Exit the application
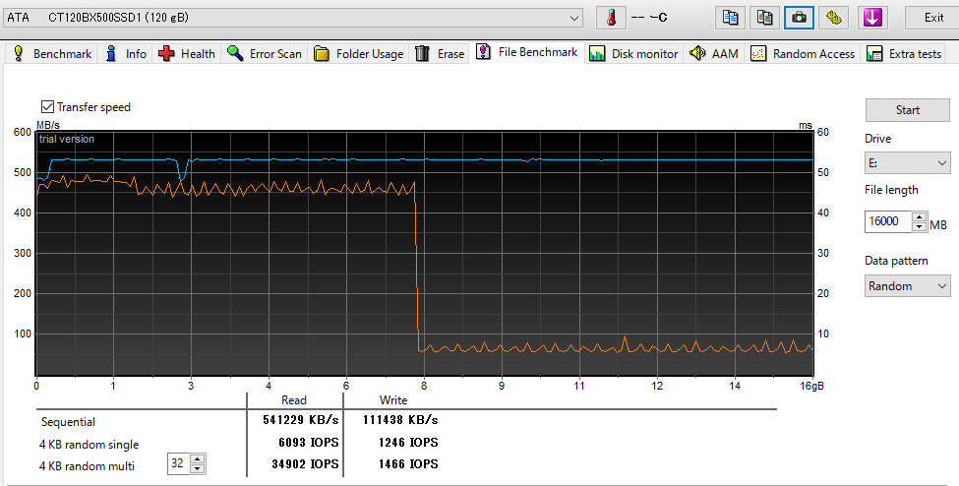 [933, 17]
